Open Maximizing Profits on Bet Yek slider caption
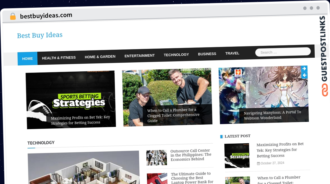330x184 pixels. point(81,120)
